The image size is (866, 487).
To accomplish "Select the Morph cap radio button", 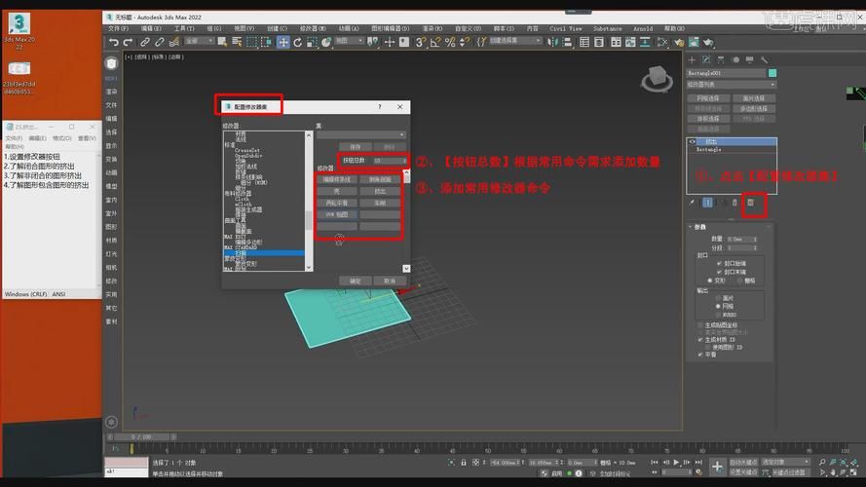I will (x=710, y=281).
